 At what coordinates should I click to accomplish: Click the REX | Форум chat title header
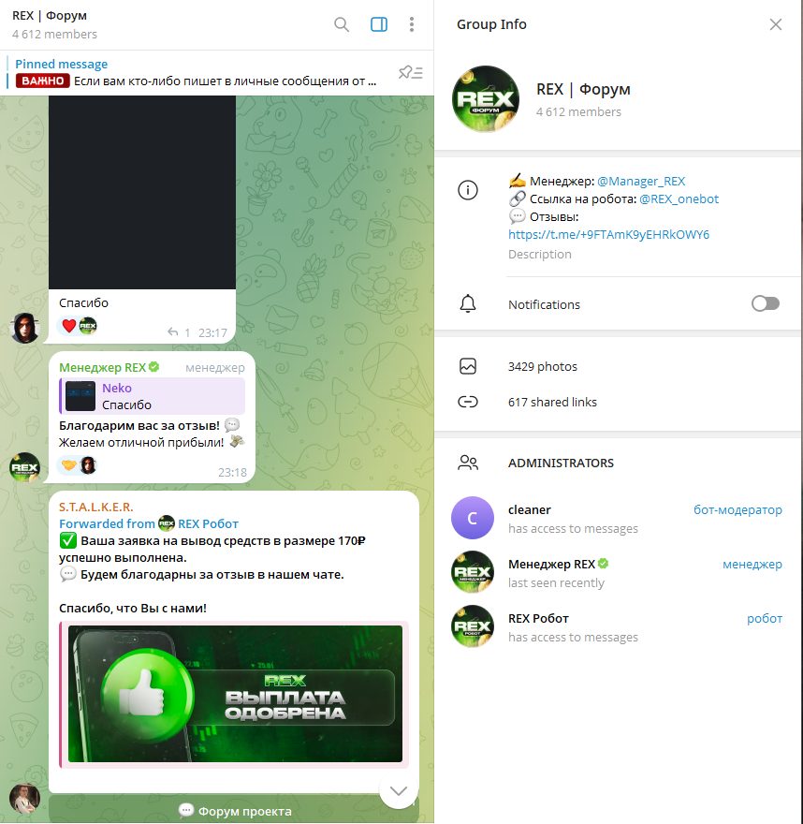pos(50,16)
